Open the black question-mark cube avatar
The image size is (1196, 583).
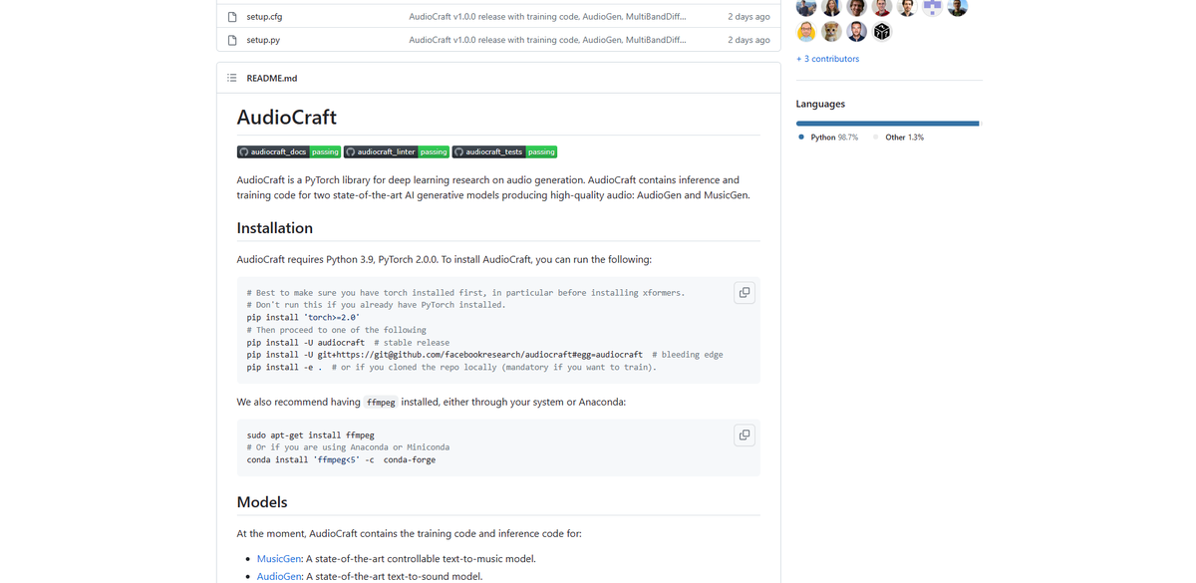pos(882,32)
